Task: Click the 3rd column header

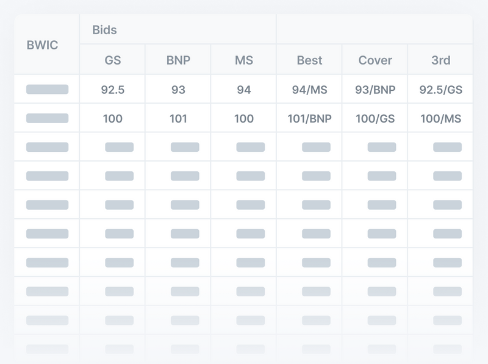Action: coord(441,59)
